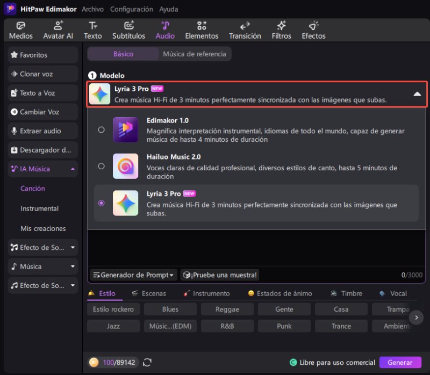Add the Jazz style tag
This screenshot has height=375, width=430.
coord(113,326)
